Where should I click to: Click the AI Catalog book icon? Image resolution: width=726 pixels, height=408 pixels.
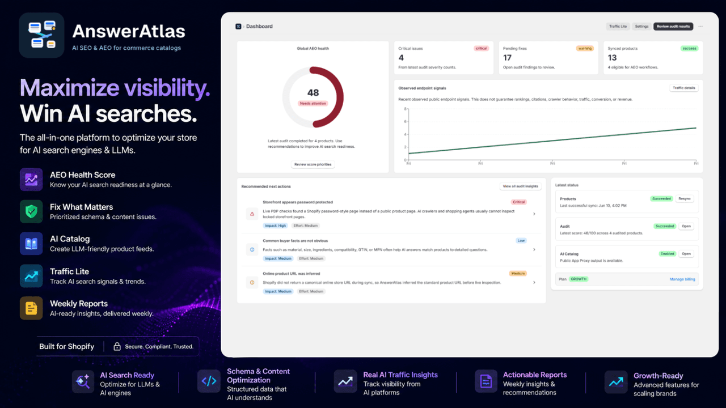[31, 244]
